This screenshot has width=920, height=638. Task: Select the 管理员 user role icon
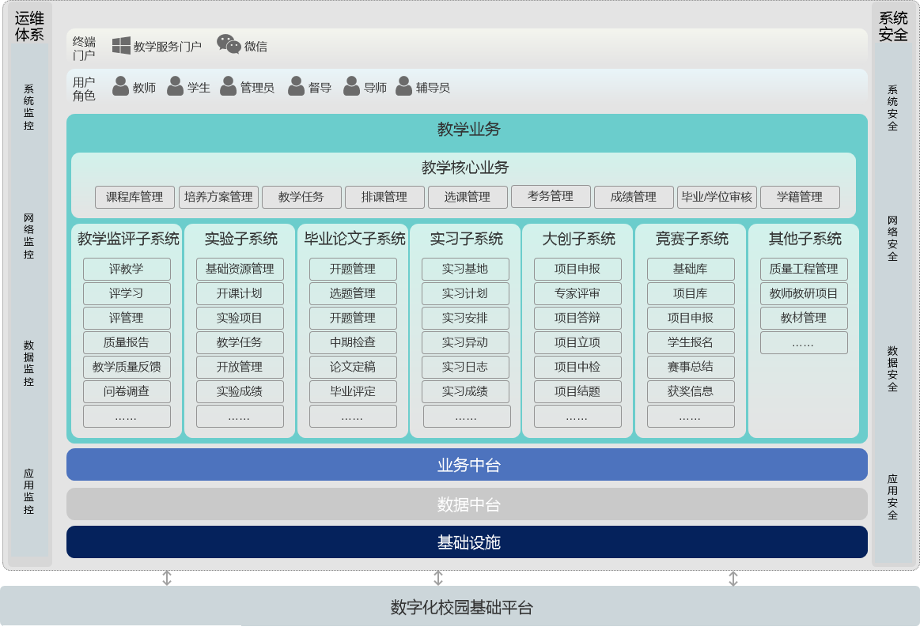228,86
